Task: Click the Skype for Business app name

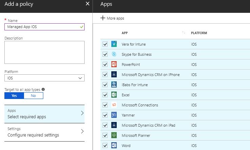Action: (x=136, y=54)
